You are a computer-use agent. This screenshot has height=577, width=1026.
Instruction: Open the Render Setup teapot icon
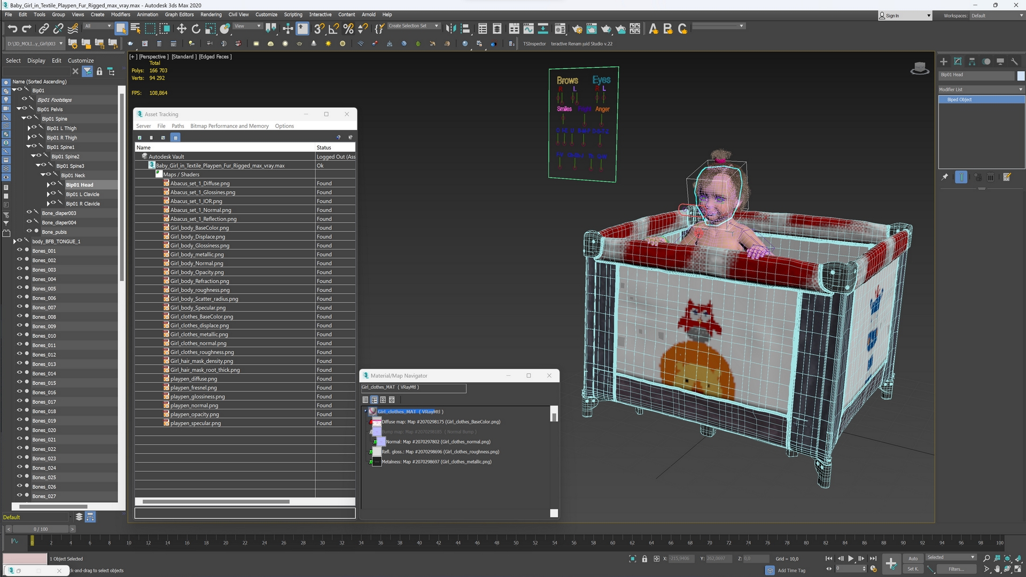click(x=577, y=29)
